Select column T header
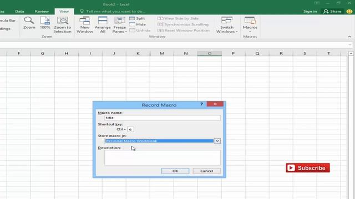 click(x=328, y=54)
